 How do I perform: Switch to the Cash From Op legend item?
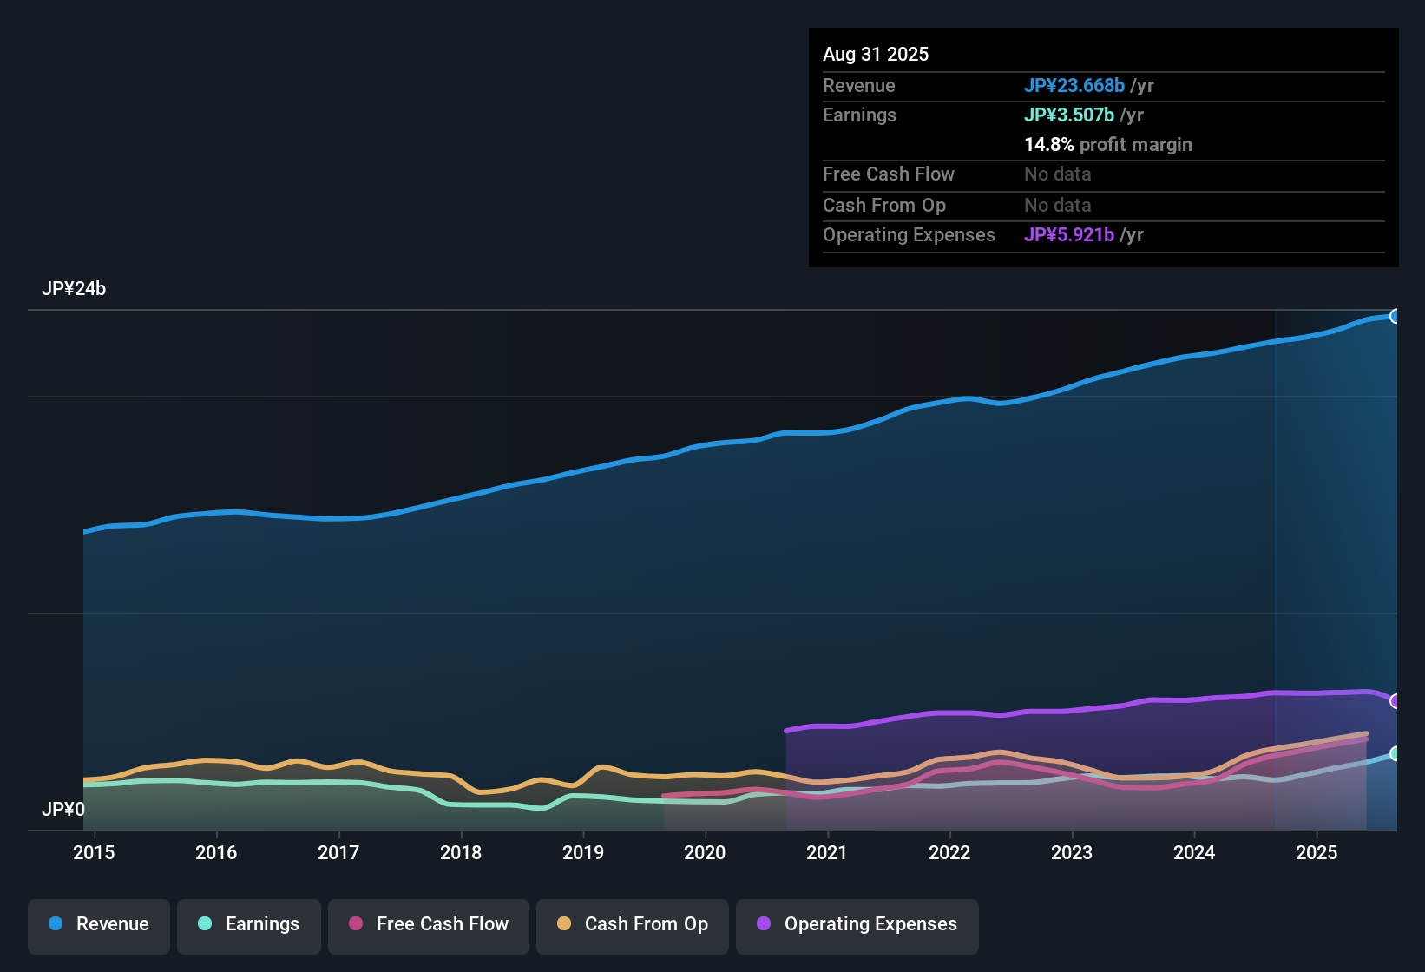pos(632,925)
